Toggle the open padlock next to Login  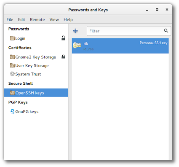[x=63, y=38]
